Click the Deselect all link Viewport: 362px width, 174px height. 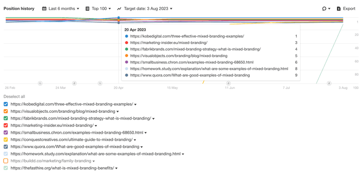pos(14,97)
